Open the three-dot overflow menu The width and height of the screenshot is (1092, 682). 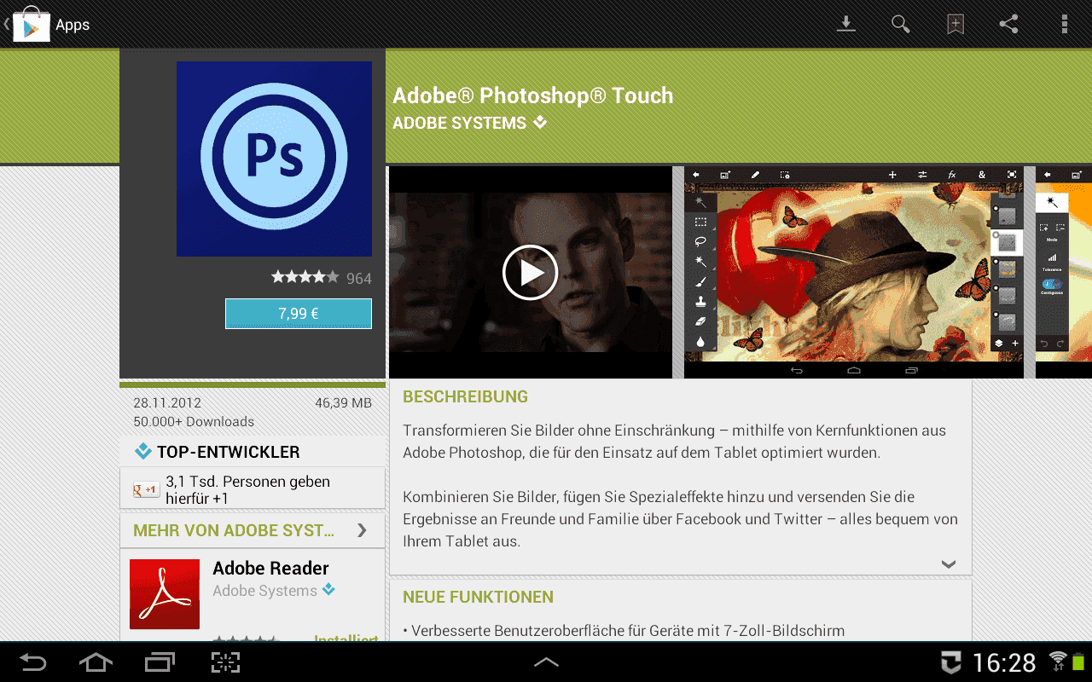1064,24
